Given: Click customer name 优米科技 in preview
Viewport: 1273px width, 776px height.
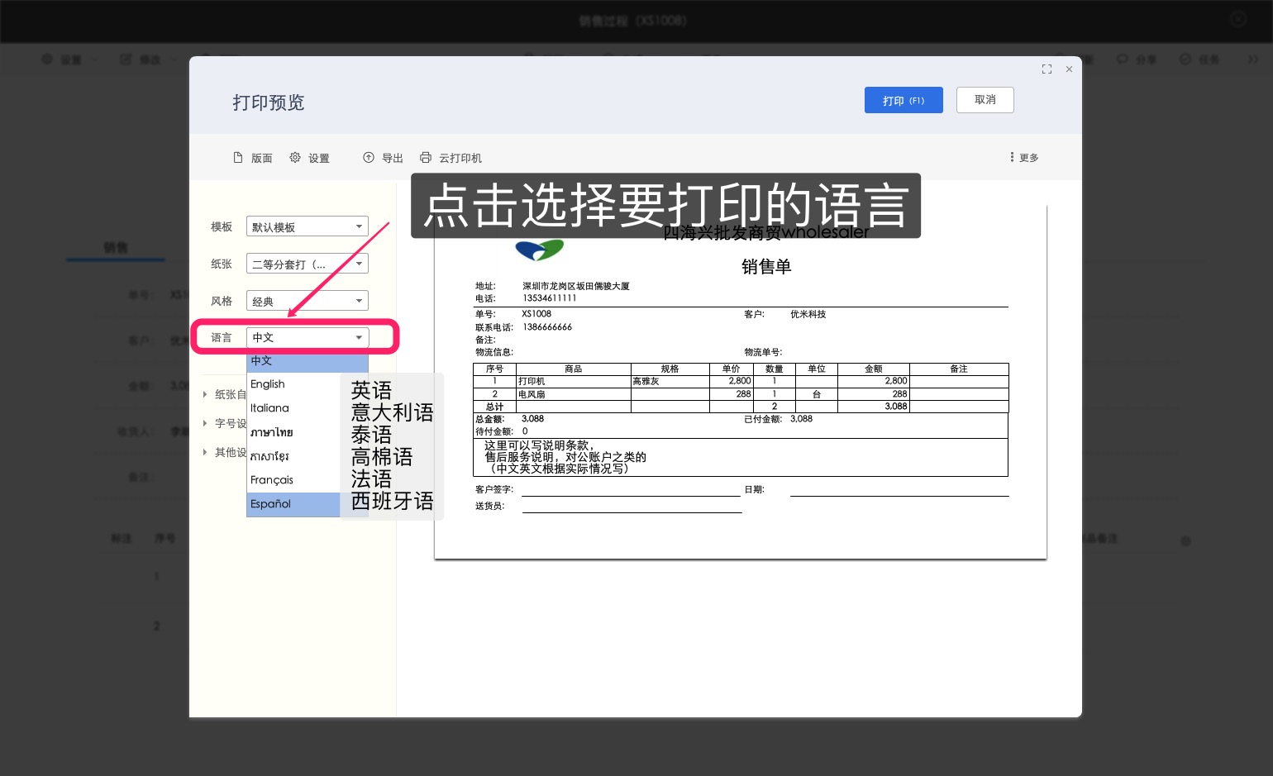Looking at the screenshot, I should (808, 314).
